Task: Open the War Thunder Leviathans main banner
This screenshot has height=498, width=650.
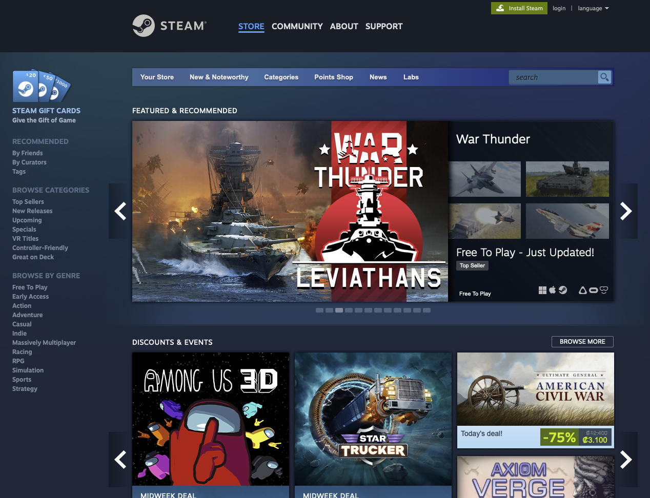Action: (x=290, y=211)
